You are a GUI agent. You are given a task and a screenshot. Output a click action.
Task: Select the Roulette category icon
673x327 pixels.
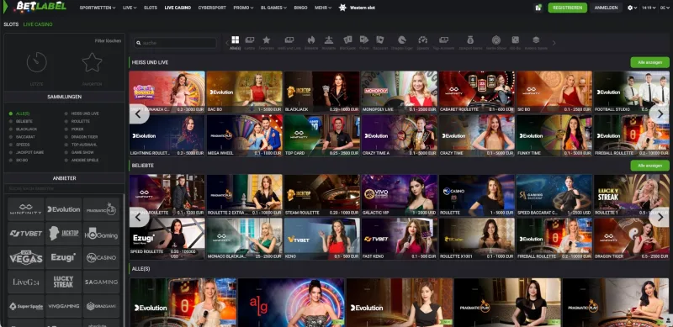(x=329, y=40)
